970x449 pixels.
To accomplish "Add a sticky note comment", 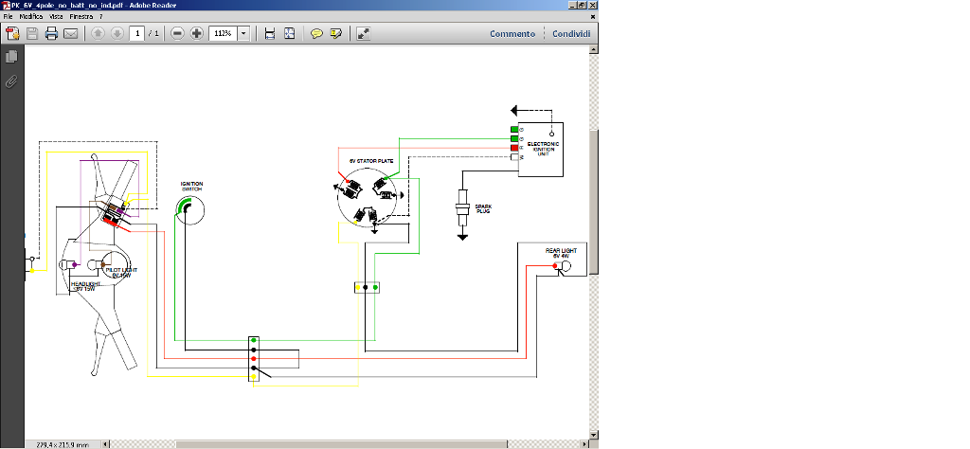I will pos(317,33).
